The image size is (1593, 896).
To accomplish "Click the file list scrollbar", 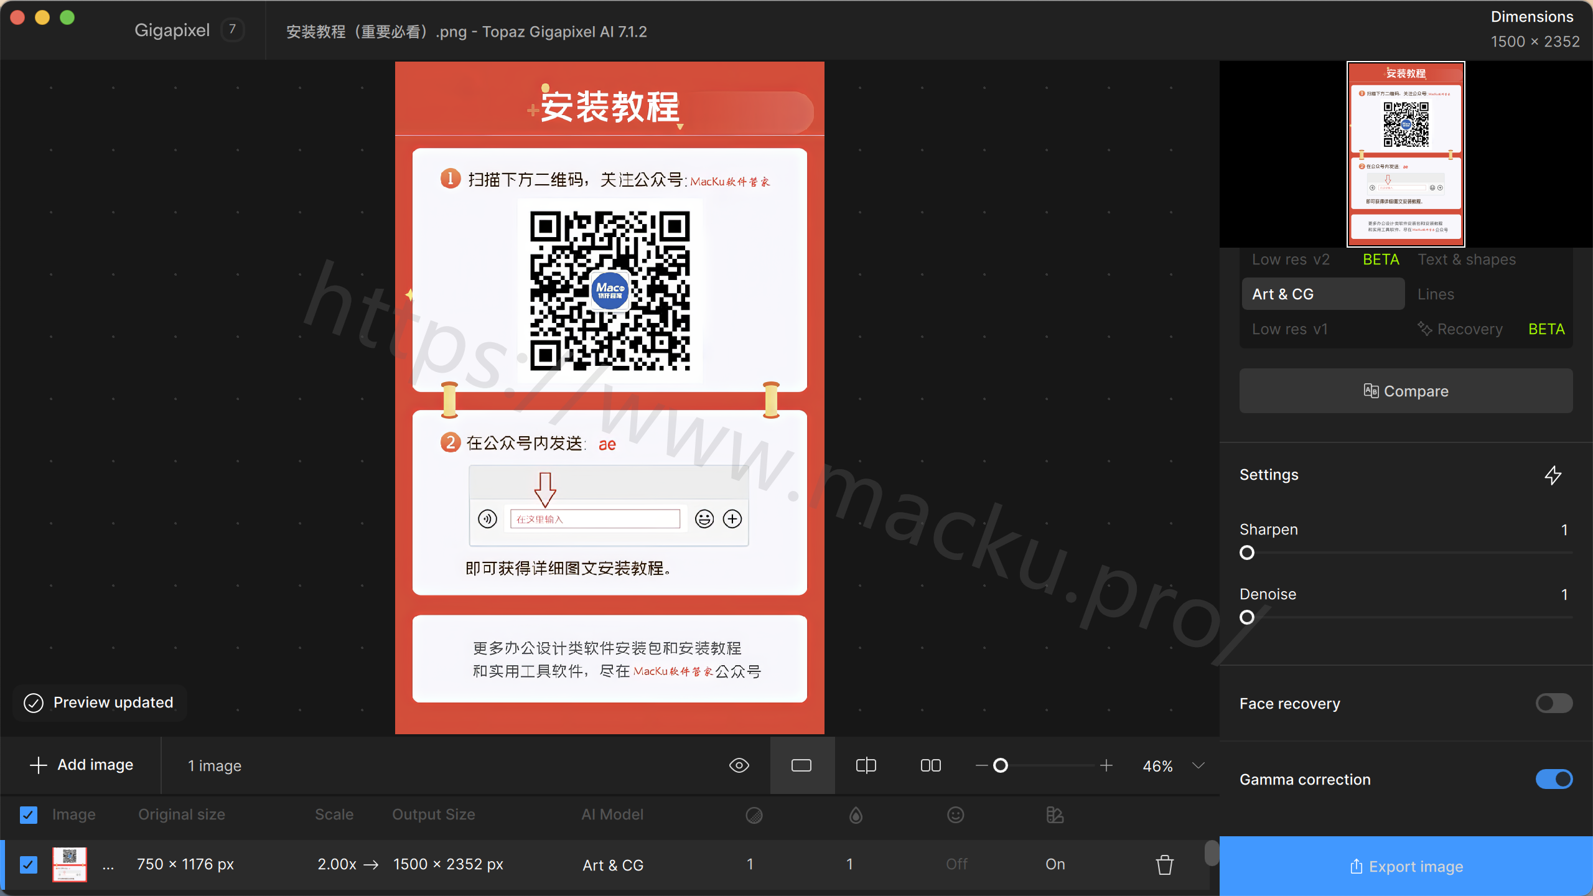I will pos(1211,853).
